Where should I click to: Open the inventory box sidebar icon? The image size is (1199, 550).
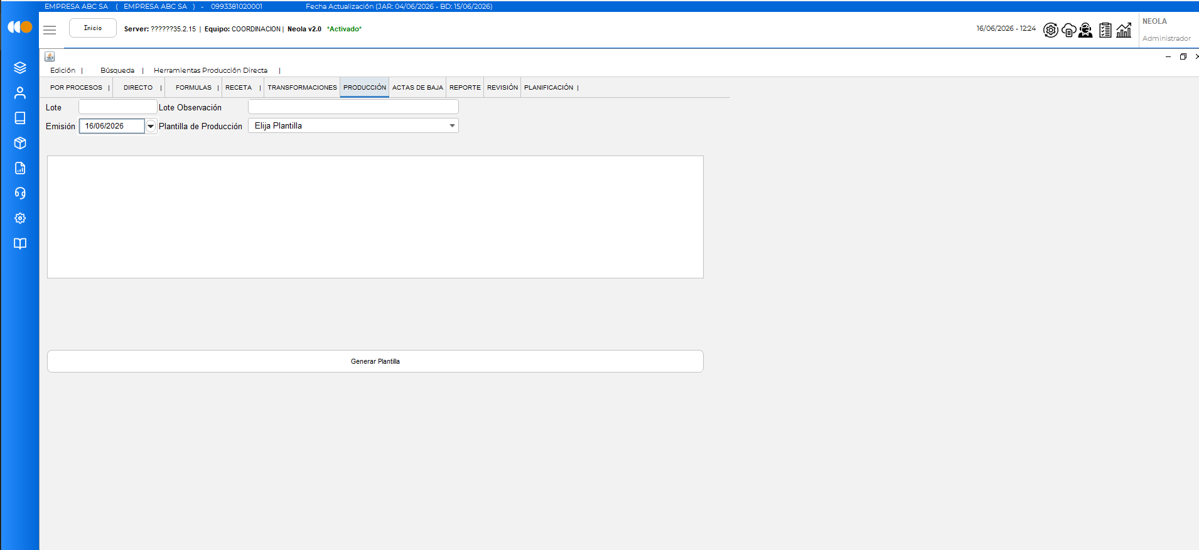click(20, 143)
